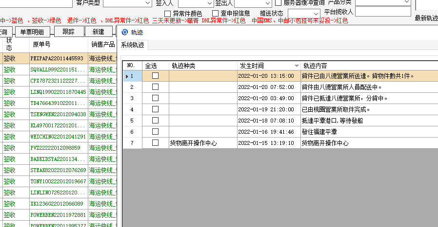Click the 原单号 column header

pyautogui.click(x=59, y=44)
